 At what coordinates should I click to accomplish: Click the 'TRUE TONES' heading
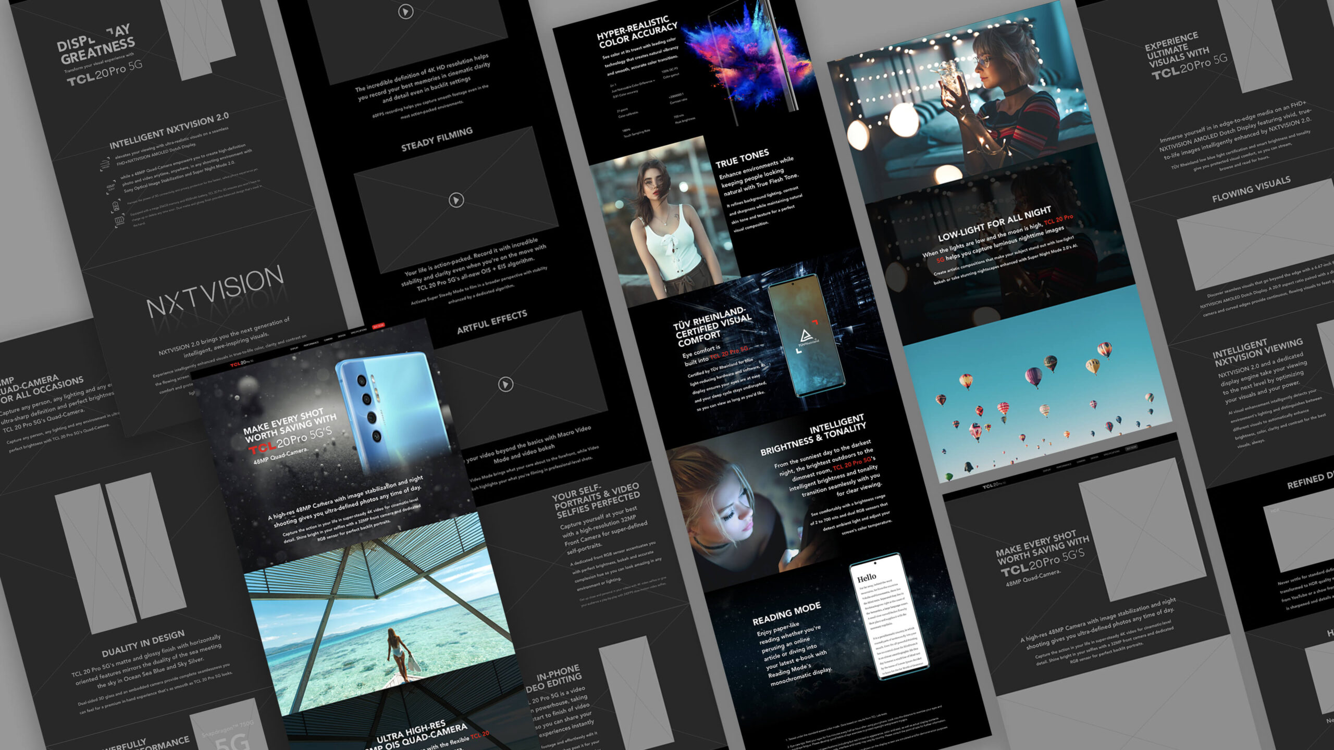(x=742, y=158)
